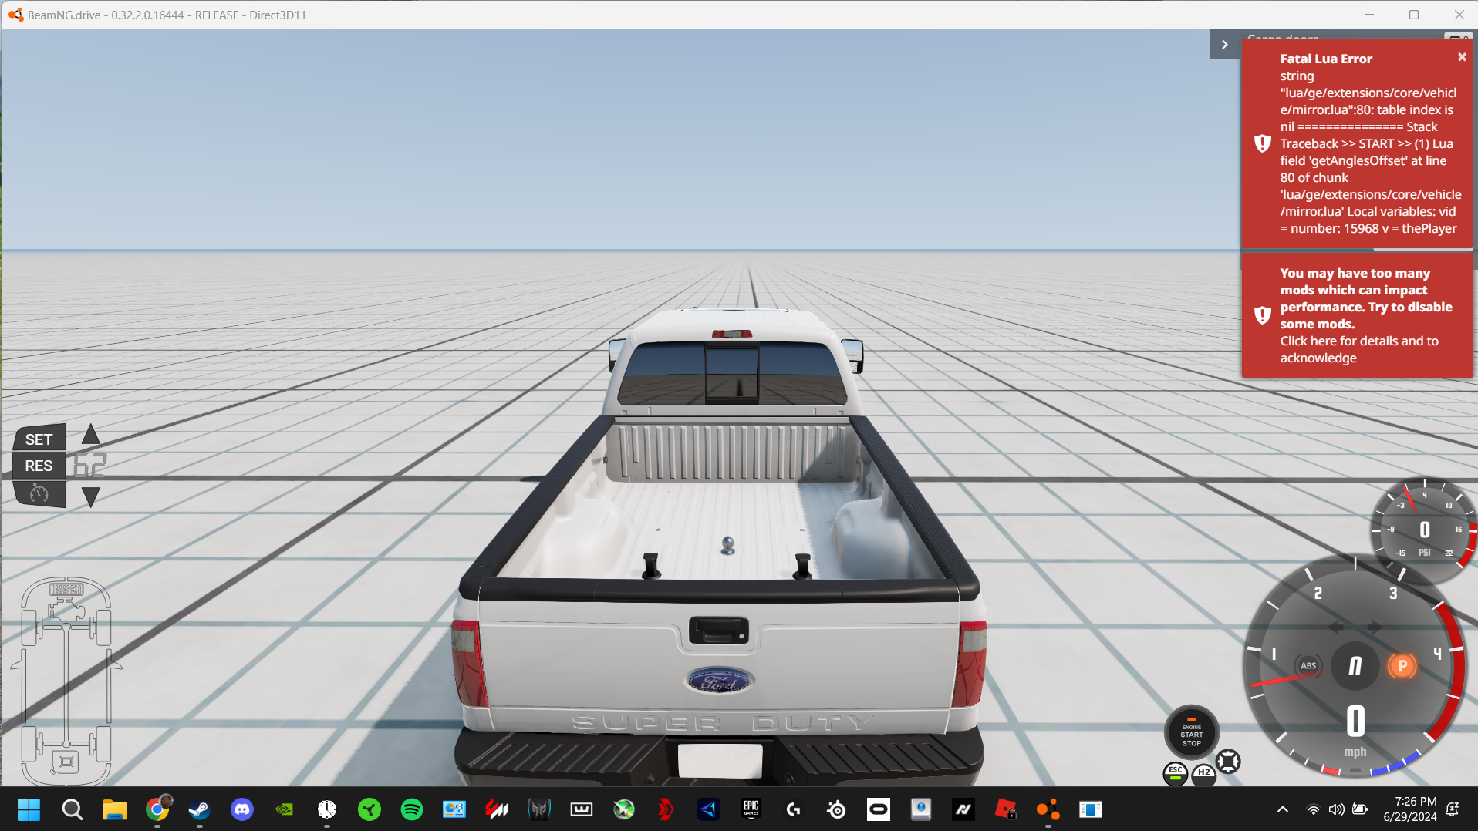Open the white clock app icon in taskbar
The width and height of the screenshot is (1478, 831).
click(327, 809)
